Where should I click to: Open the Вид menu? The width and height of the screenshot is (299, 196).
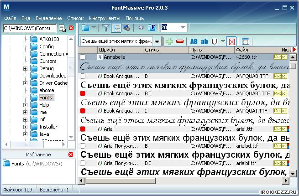pos(26,18)
